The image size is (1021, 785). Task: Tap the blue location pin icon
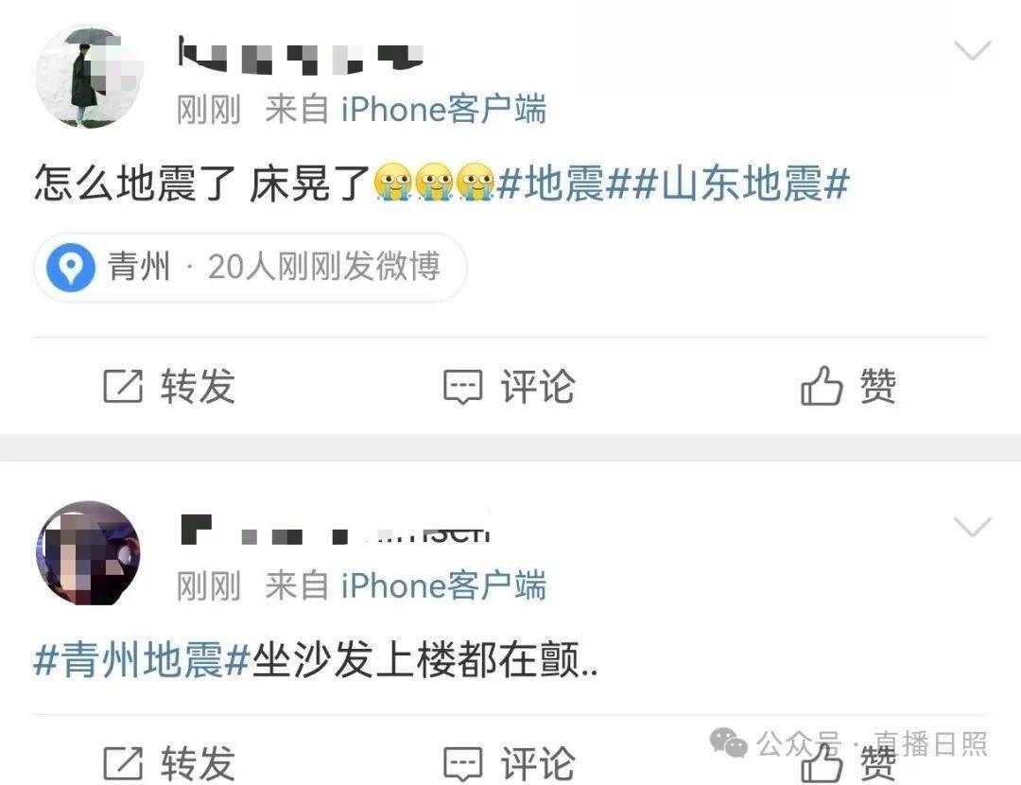coord(70,267)
